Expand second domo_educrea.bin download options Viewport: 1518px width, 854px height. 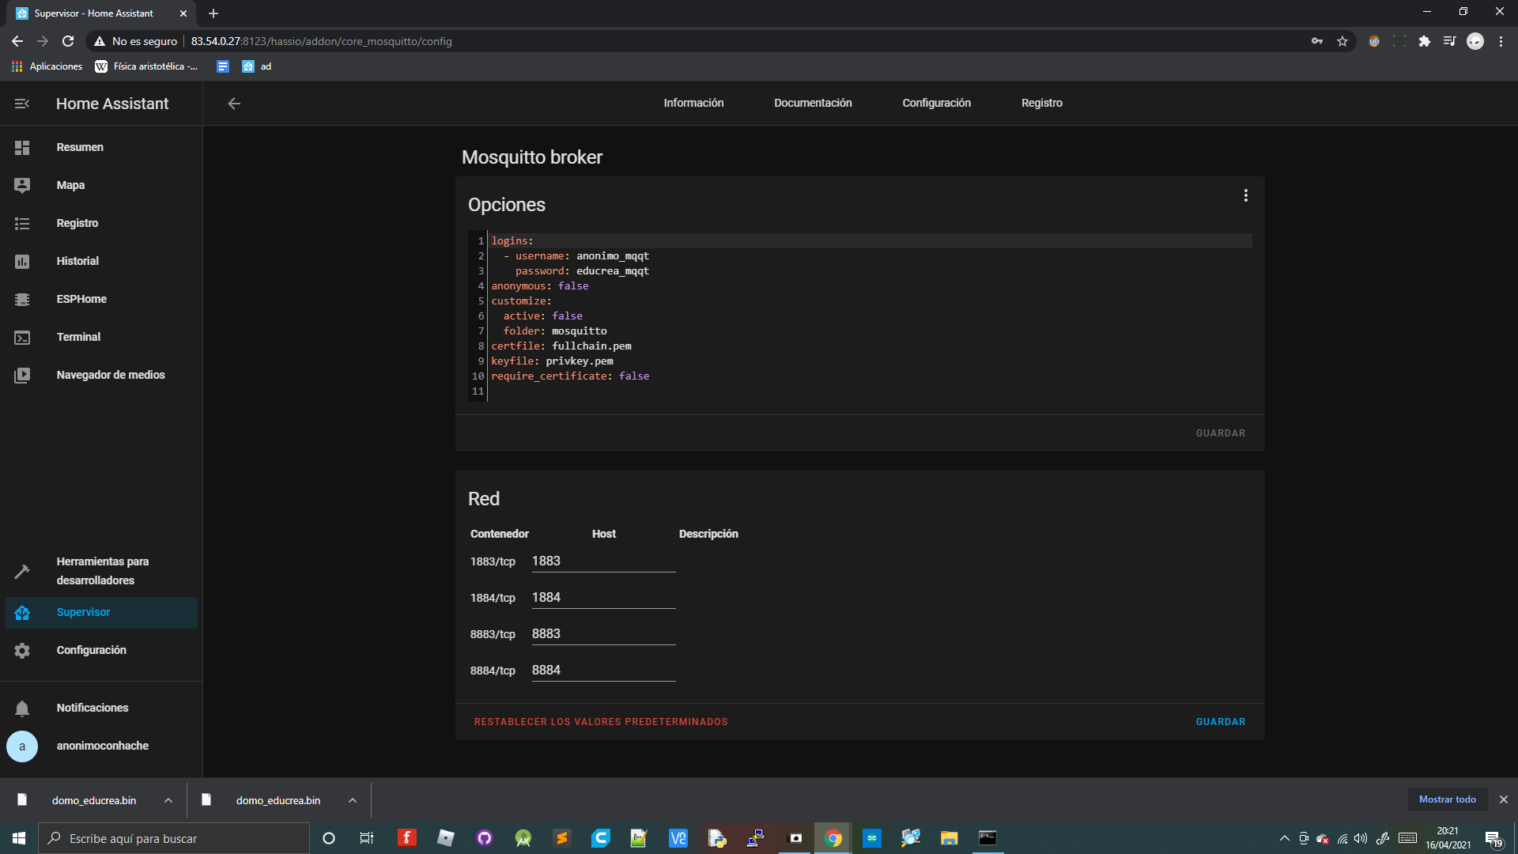(353, 800)
